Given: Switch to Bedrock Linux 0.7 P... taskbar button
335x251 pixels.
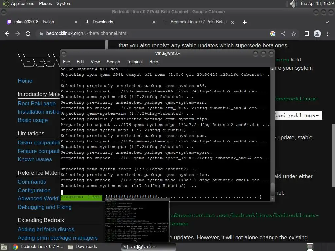Looking at the screenshot, I should tap(39, 247).
